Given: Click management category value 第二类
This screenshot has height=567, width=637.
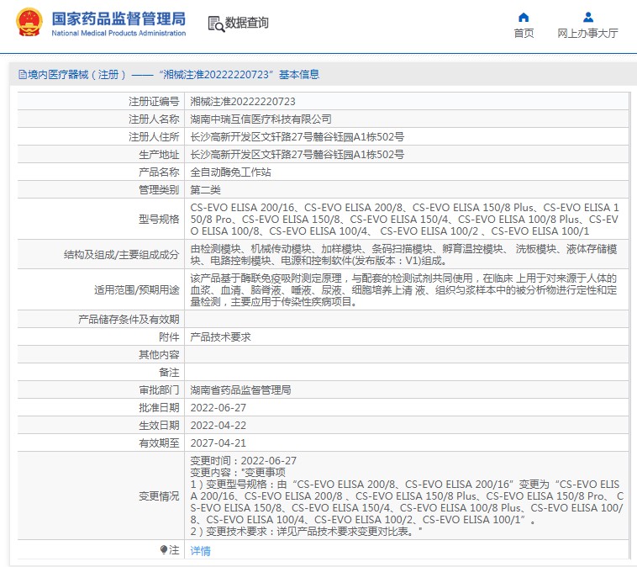Looking at the screenshot, I should coord(206,190).
